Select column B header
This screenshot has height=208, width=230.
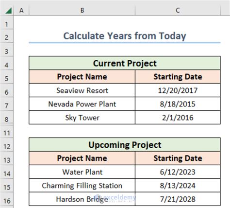[x=82, y=10]
